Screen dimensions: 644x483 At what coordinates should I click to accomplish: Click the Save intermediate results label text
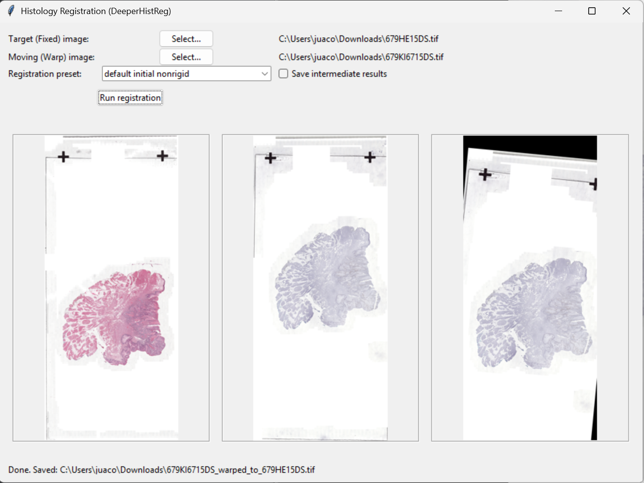click(x=339, y=74)
